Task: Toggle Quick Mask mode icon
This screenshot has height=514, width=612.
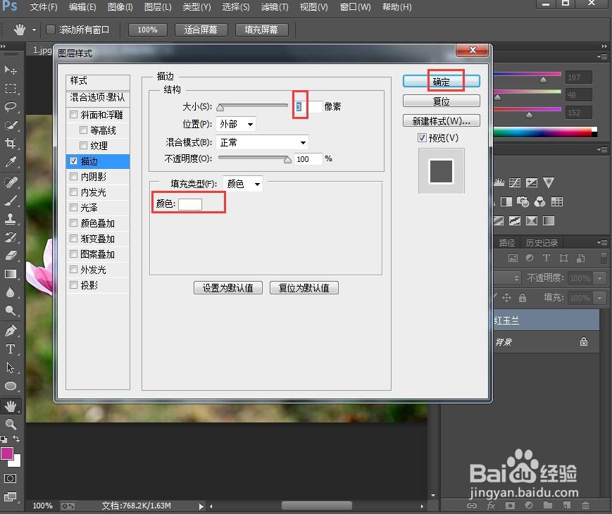Action: [x=10, y=479]
